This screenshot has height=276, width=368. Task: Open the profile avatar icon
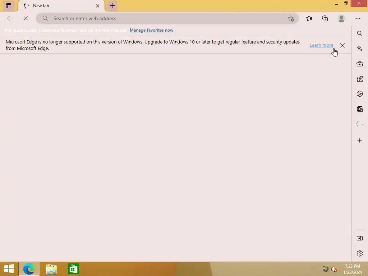pos(341,19)
